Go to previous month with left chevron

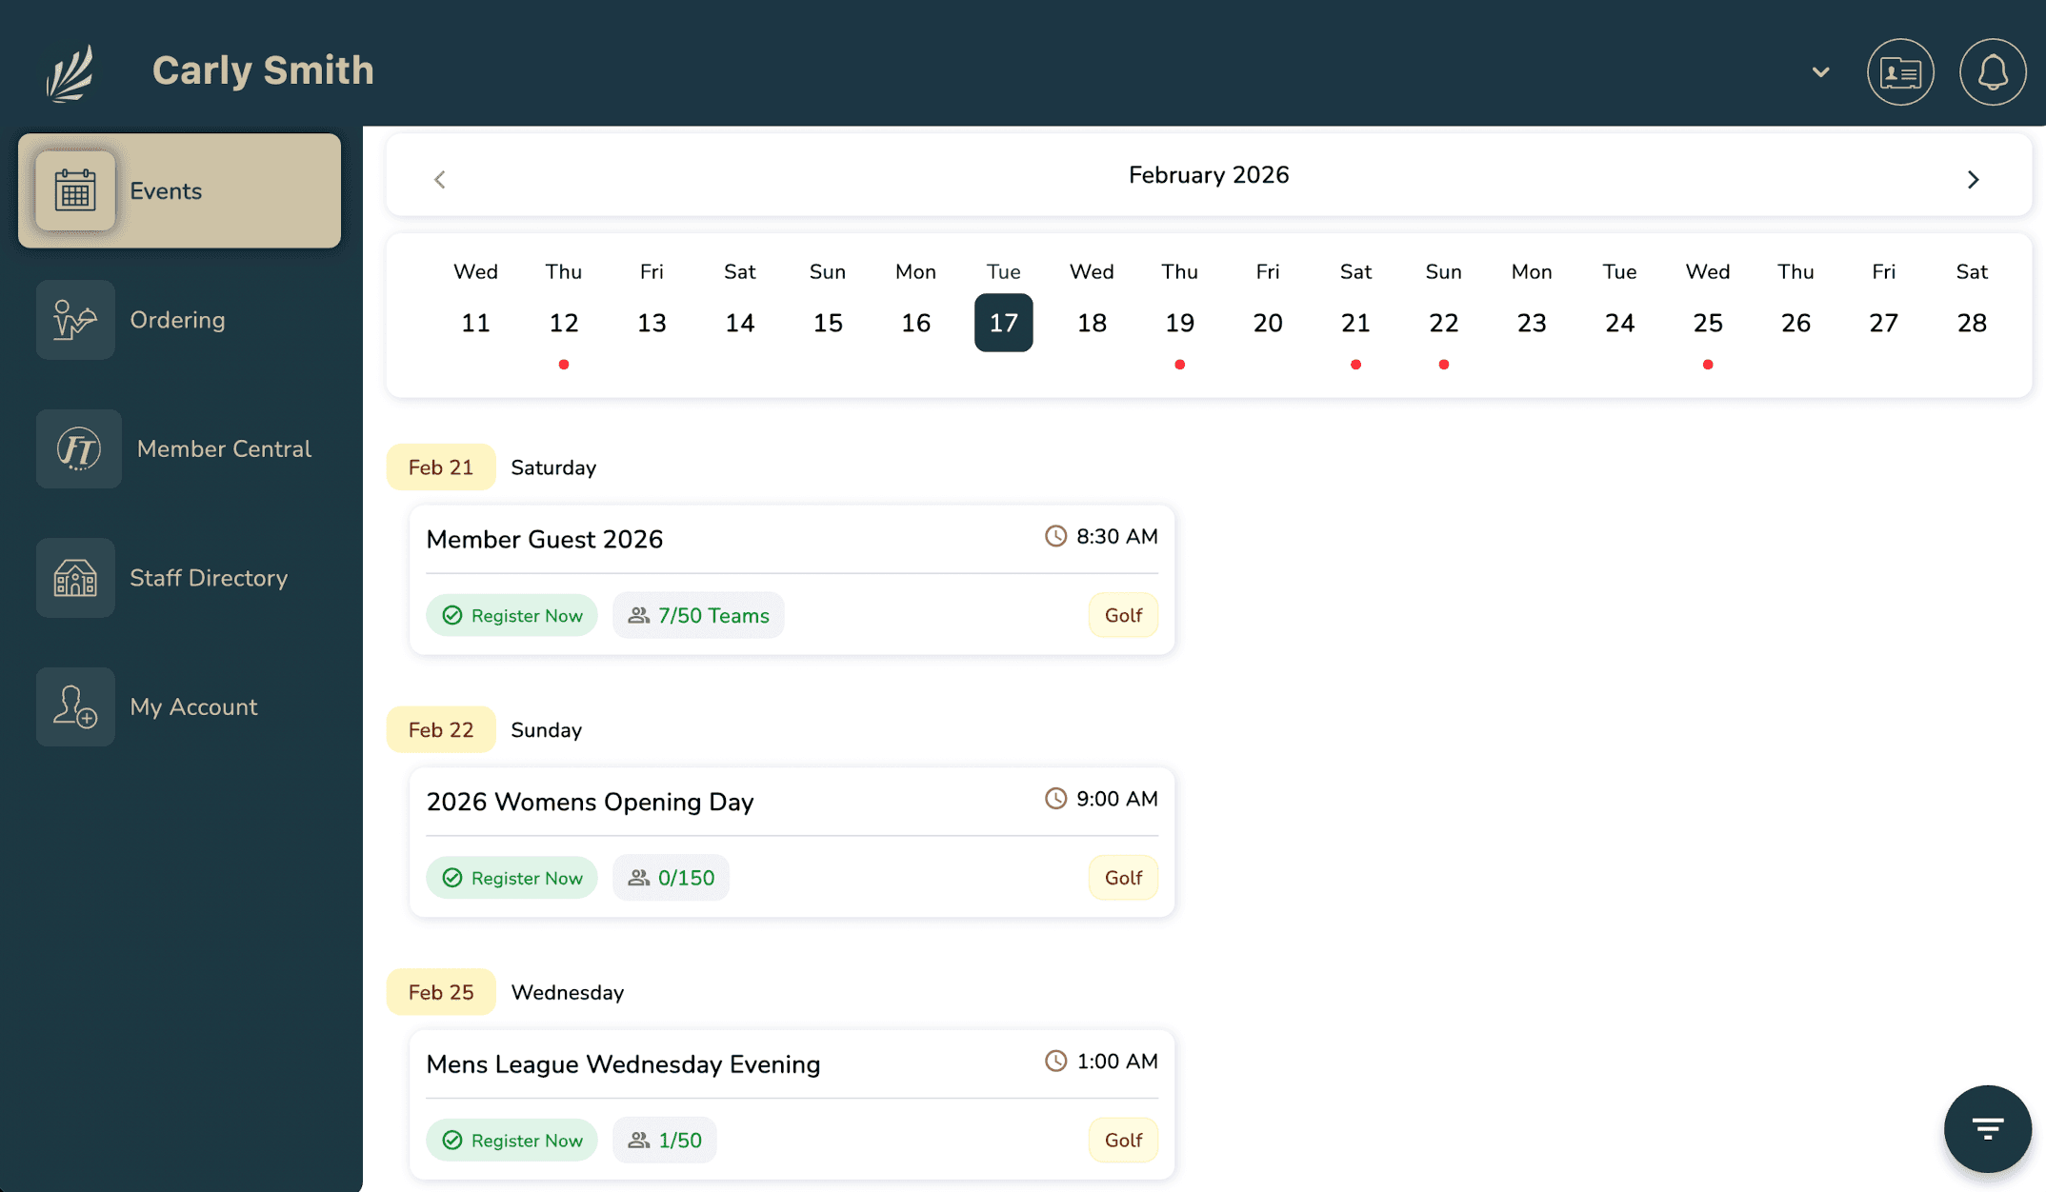[x=440, y=179]
